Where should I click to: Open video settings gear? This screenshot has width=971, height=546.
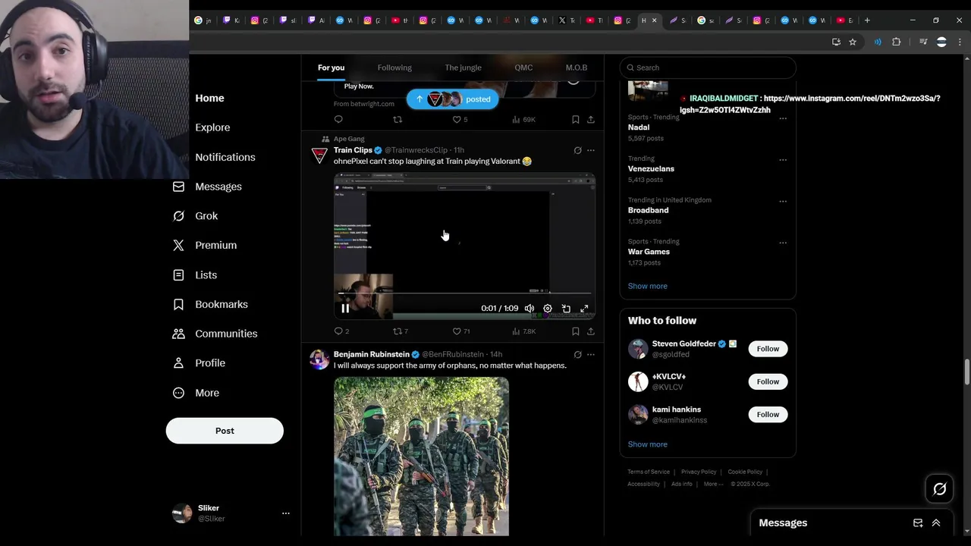[548, 309]
